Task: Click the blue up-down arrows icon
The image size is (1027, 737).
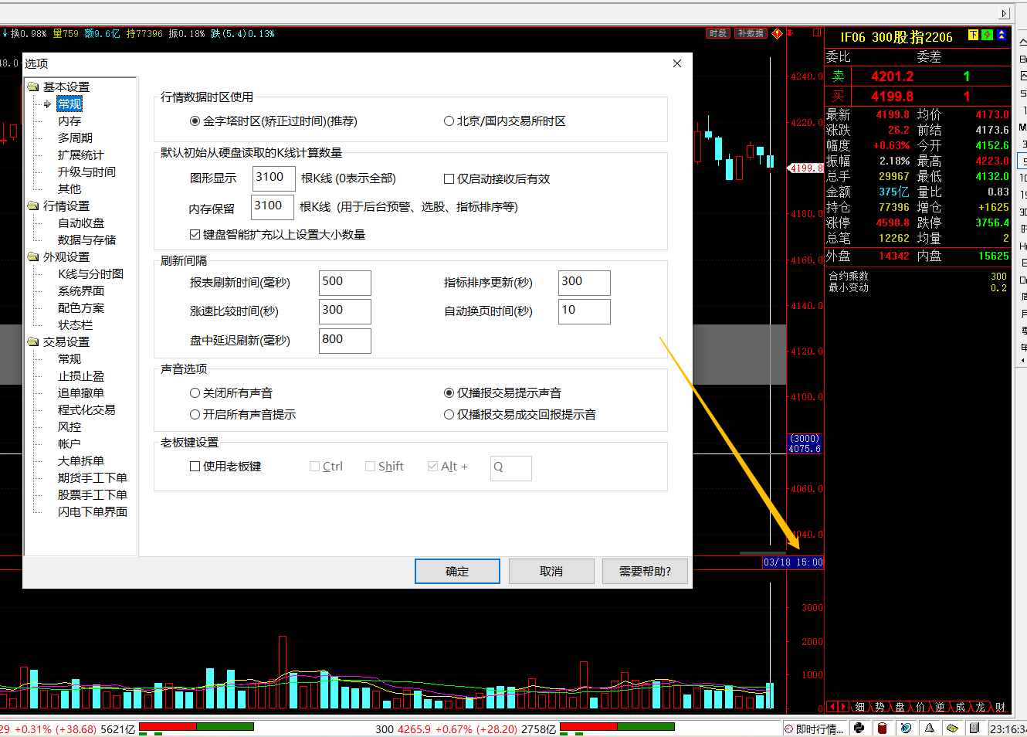Action: point(1002,35)
